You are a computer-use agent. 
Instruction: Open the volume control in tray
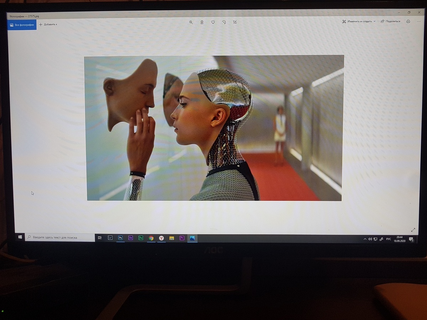pos(370,239)
